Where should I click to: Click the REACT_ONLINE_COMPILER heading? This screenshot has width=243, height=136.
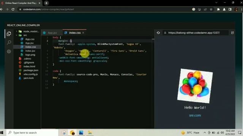click(x=24, y=25)
